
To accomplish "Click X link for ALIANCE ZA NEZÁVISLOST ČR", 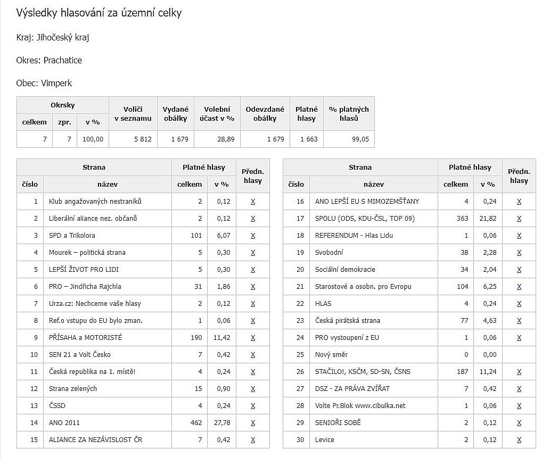I will (253, 440).
